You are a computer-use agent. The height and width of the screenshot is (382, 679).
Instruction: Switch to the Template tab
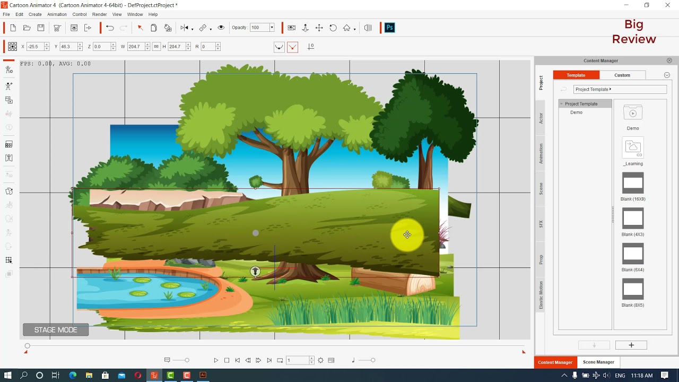576,75
